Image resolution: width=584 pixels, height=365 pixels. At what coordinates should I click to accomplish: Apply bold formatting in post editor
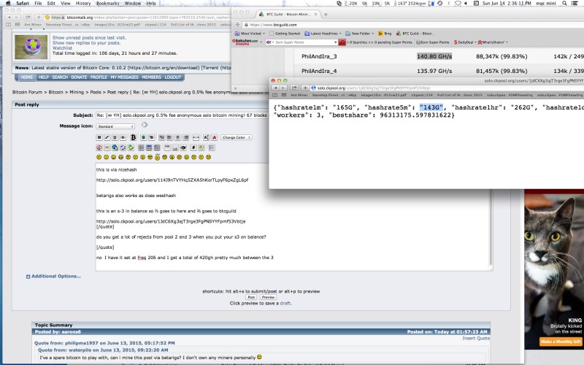click(x=99, y=137)
